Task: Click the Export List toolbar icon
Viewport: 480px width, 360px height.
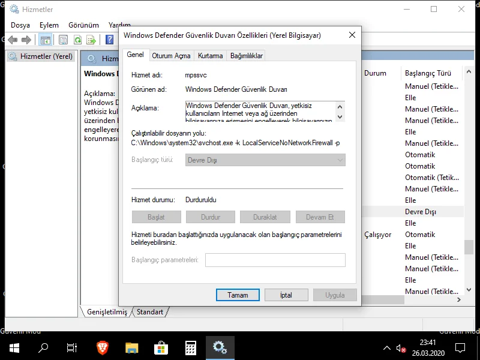Action: (x=91, y=40)
